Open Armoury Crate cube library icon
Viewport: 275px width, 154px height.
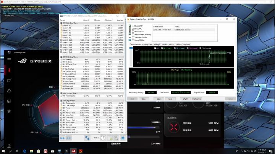(x=9, y=101)
